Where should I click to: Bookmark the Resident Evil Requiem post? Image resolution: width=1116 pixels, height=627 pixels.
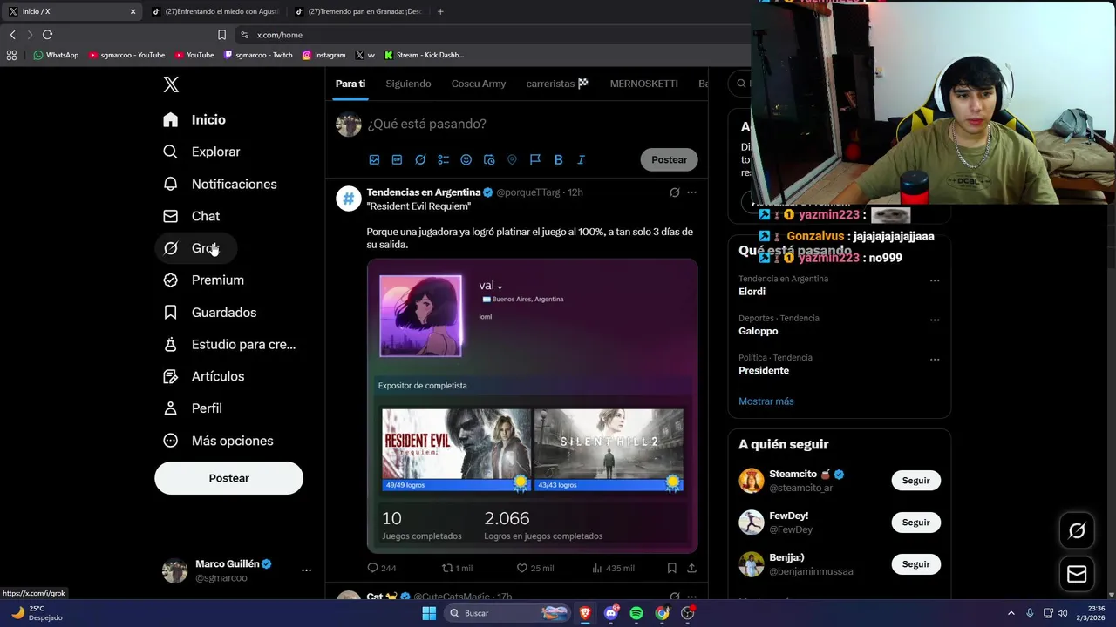click(671, 568)
